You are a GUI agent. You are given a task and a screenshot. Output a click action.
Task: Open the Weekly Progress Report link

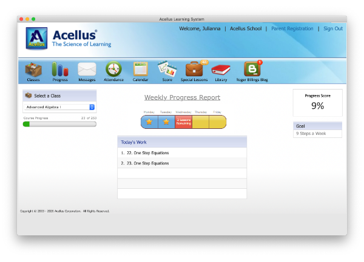coord(182,97)
